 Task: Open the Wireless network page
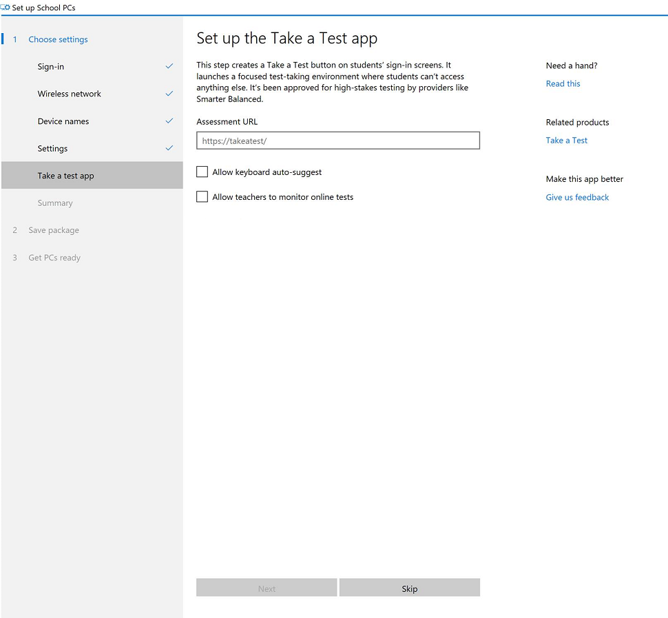pos(70,94)
